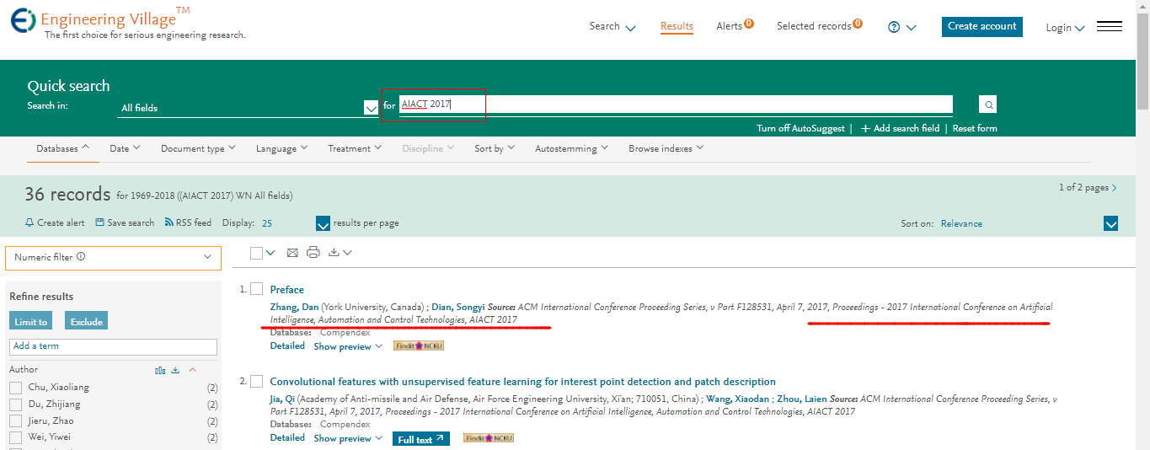The height and width of the screenshot is (450, 1150).
Task: Open the hamburger menu icon
Action: [1109, 27]
